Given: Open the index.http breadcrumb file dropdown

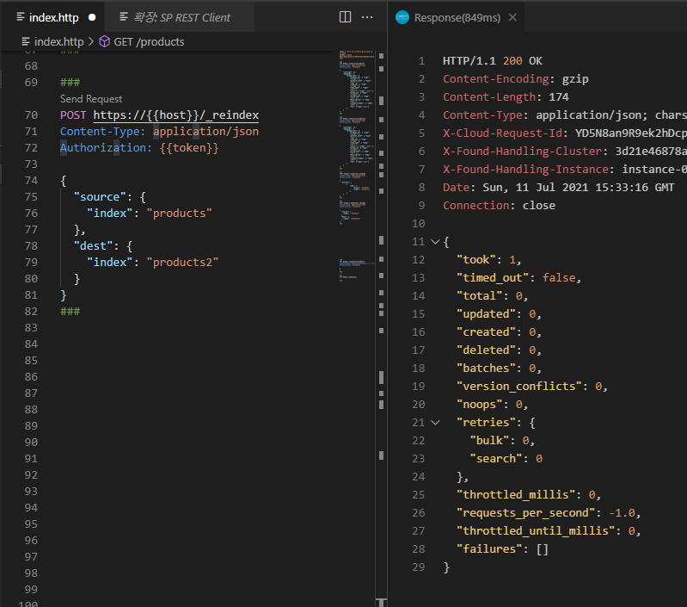Looking at the screenshot, I should [x=58, y=41].
